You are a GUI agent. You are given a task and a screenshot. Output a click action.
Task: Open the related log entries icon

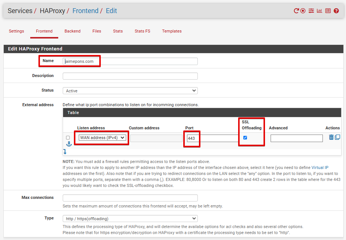(328, 11)
